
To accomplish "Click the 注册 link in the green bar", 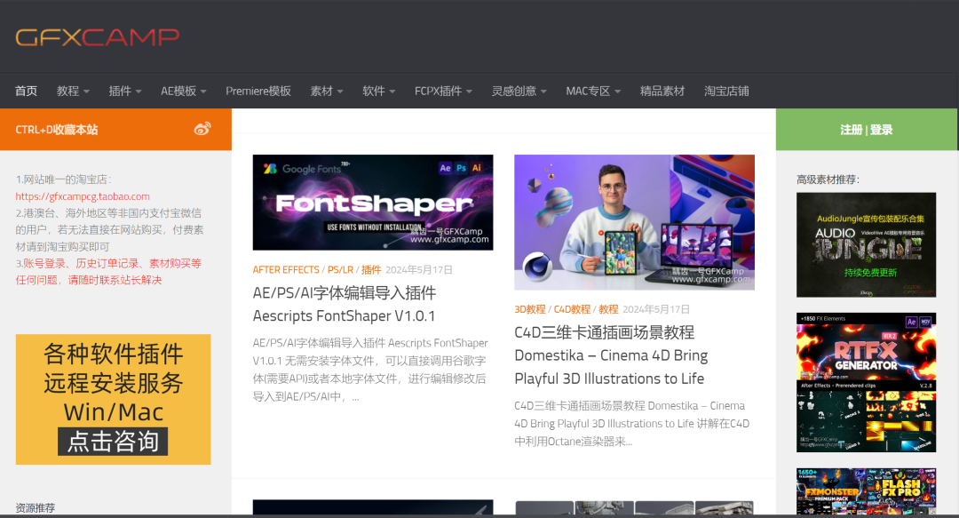I will (x=851, y=130).
